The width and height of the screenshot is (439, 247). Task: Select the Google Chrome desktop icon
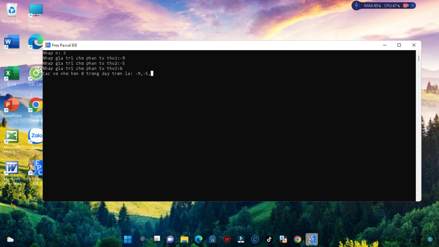(35, 110)
